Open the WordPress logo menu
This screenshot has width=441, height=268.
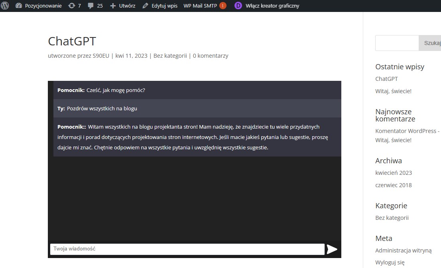click(5, 6)
